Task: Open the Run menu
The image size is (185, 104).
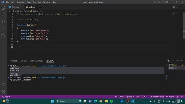Action: tap(39, 2)
